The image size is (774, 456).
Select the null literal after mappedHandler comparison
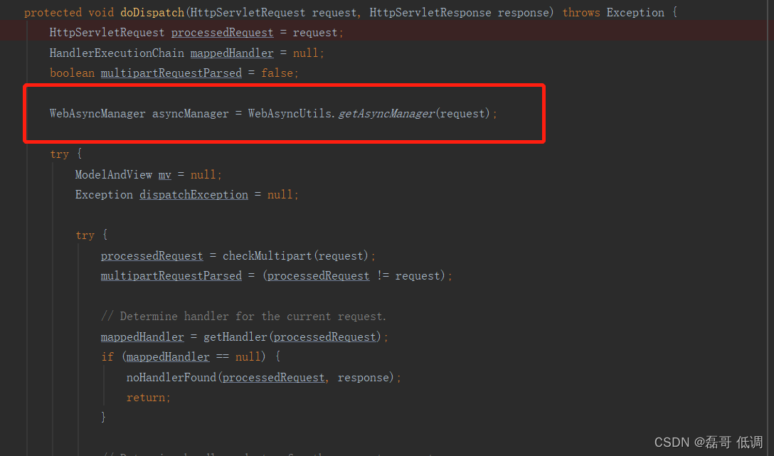click(247, 356)
